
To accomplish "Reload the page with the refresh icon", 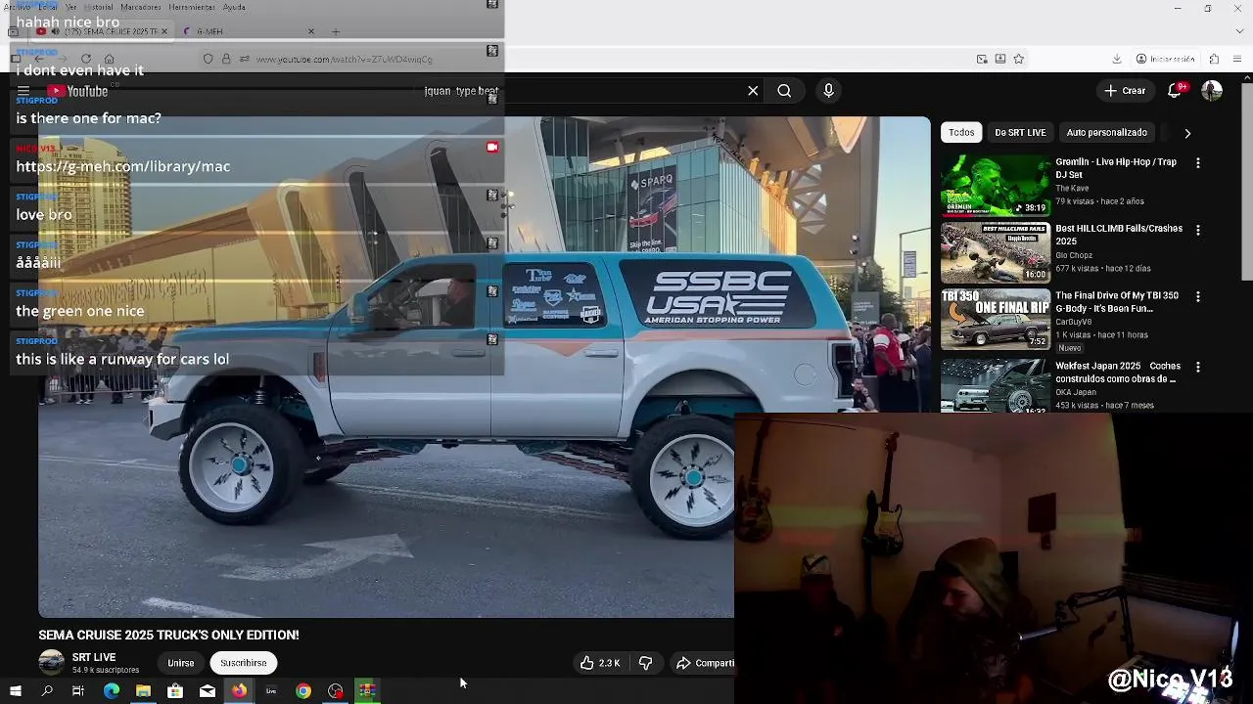I will tap(86, 59).
